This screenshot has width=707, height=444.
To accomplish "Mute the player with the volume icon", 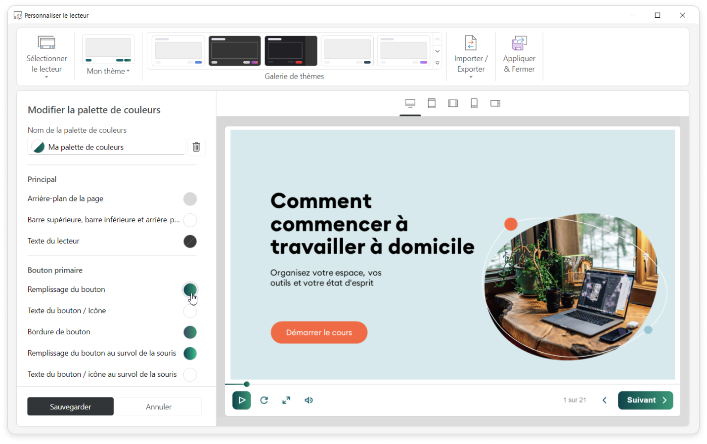I will [309, 400].
